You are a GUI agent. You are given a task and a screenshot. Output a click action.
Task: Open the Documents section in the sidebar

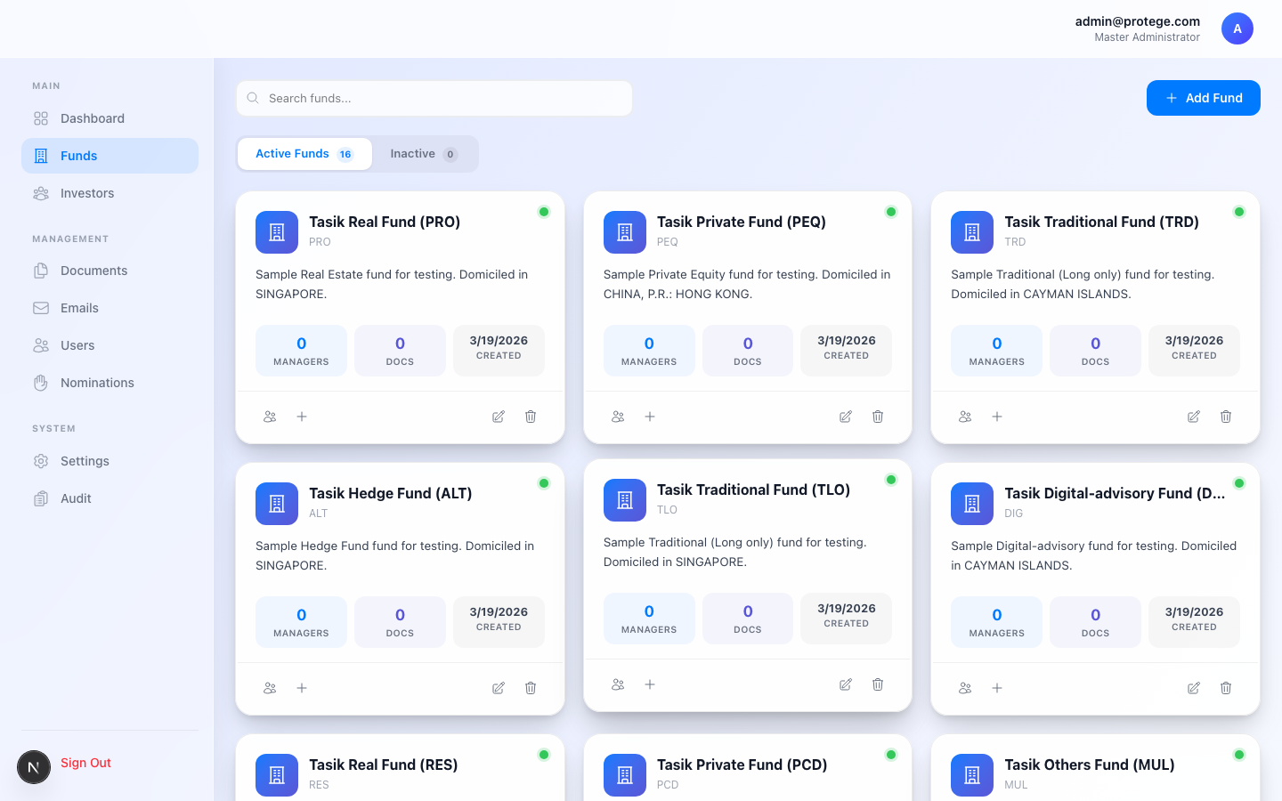pos(94,271)
